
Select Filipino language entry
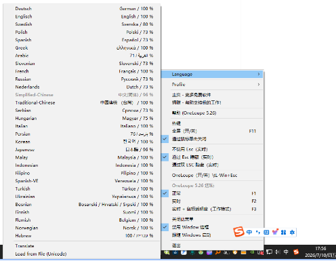pos(81,173)
